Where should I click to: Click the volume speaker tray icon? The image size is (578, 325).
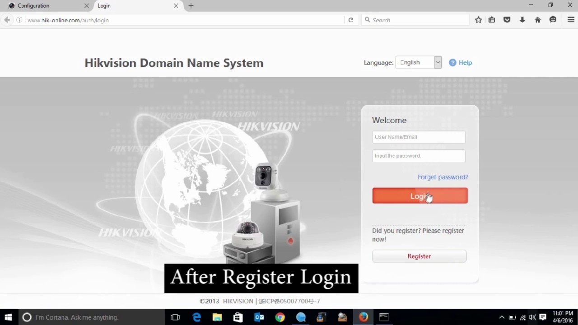(x=532, y=317)
